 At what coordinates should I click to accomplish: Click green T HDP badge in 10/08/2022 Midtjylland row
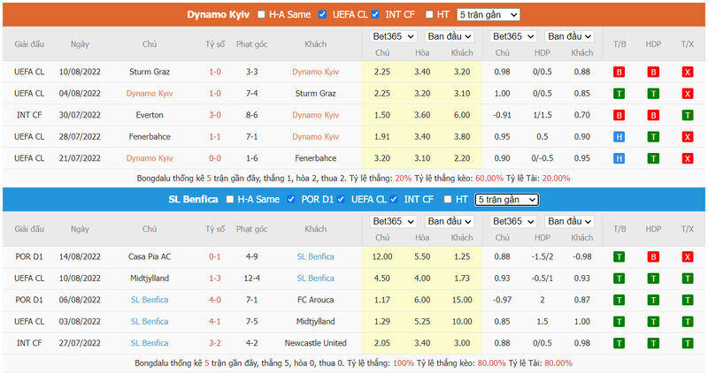[x=653, y=279]
